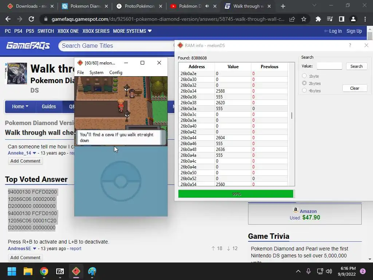Click Add Comment under AndreasSE answer
The height and width of the screenshot is (280, 373).
[x=25, y=258]
